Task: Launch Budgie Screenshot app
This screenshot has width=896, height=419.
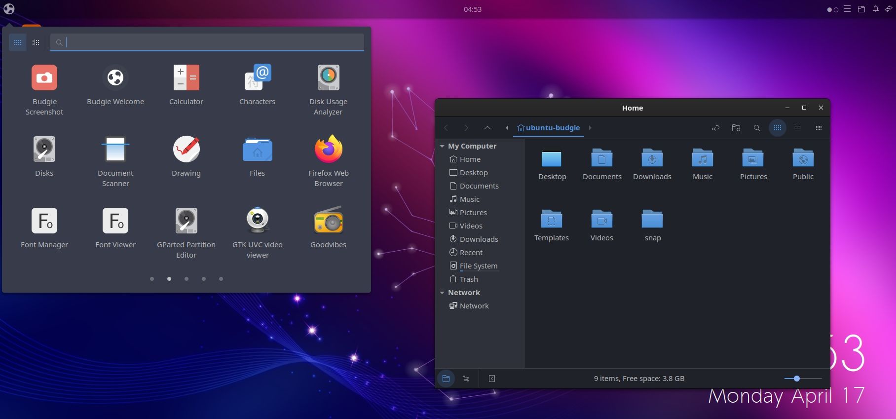Action: pyautogui.click(x=44, y=90)
